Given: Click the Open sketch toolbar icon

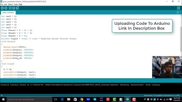Looking at the screenshot, I should pyautogui.click(x=14, y=8).
